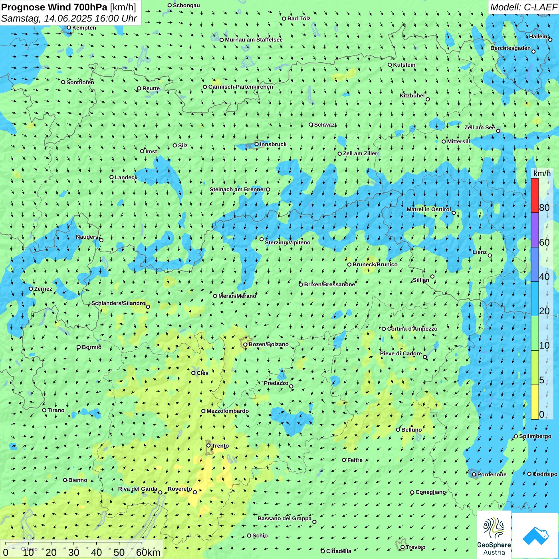Click the 'Meran/Merano' label
Screen dimensions: 559x559
pos(237,296)
